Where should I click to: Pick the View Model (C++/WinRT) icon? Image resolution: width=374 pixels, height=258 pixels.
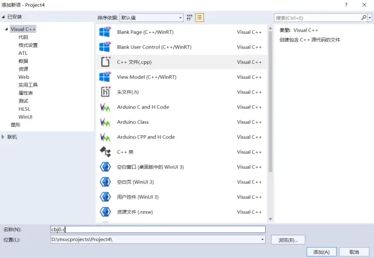105,77
